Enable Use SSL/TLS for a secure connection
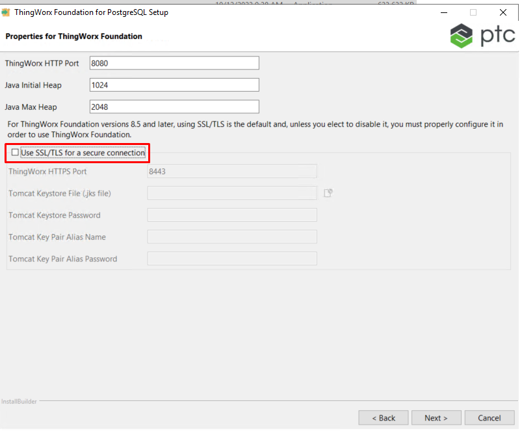This screenshot has width=522, height=433. click(14, 152)
